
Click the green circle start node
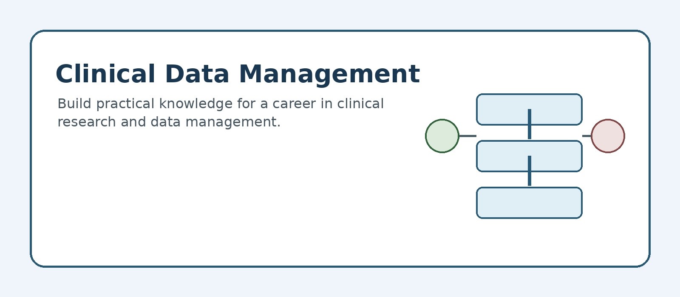click(442, 136)
